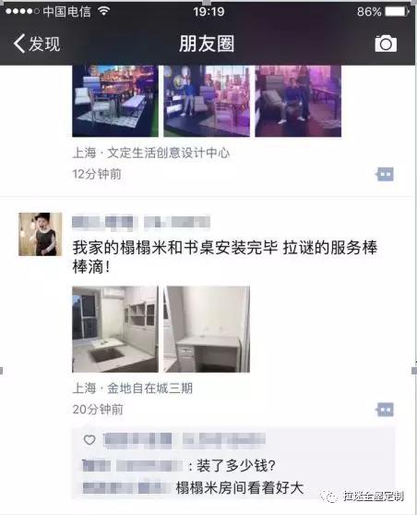
Task: Open location 上海·金地自在城三期
Action: [x=133, y=388]
